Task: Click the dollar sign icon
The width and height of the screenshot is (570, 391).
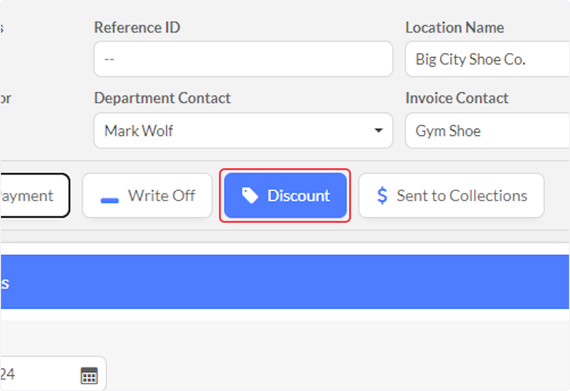Action: click(x=382, y=195)
